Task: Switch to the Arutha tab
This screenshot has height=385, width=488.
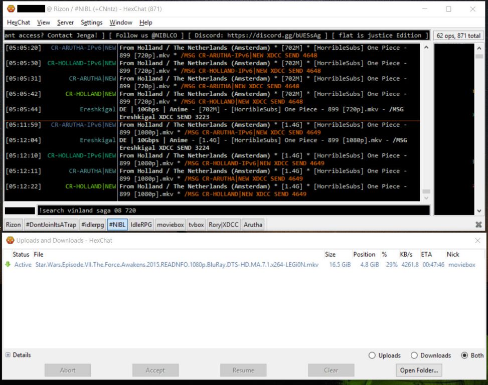Action: 253,225
